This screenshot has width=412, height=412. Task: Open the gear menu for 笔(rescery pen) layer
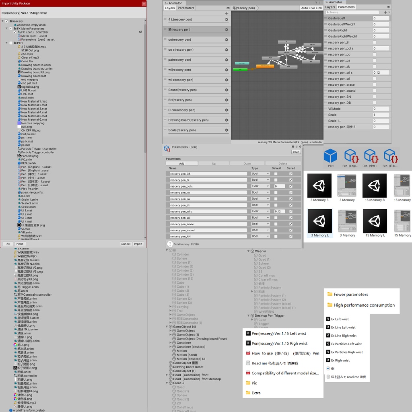[x=226, y=29]
